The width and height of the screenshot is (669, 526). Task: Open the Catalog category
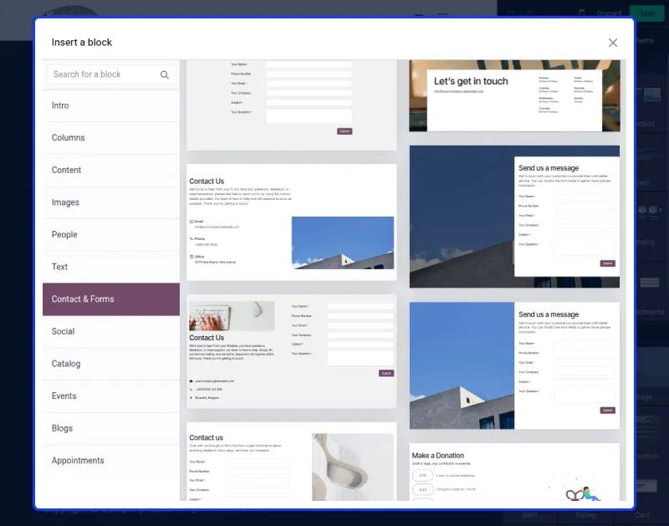click(110, 364)
